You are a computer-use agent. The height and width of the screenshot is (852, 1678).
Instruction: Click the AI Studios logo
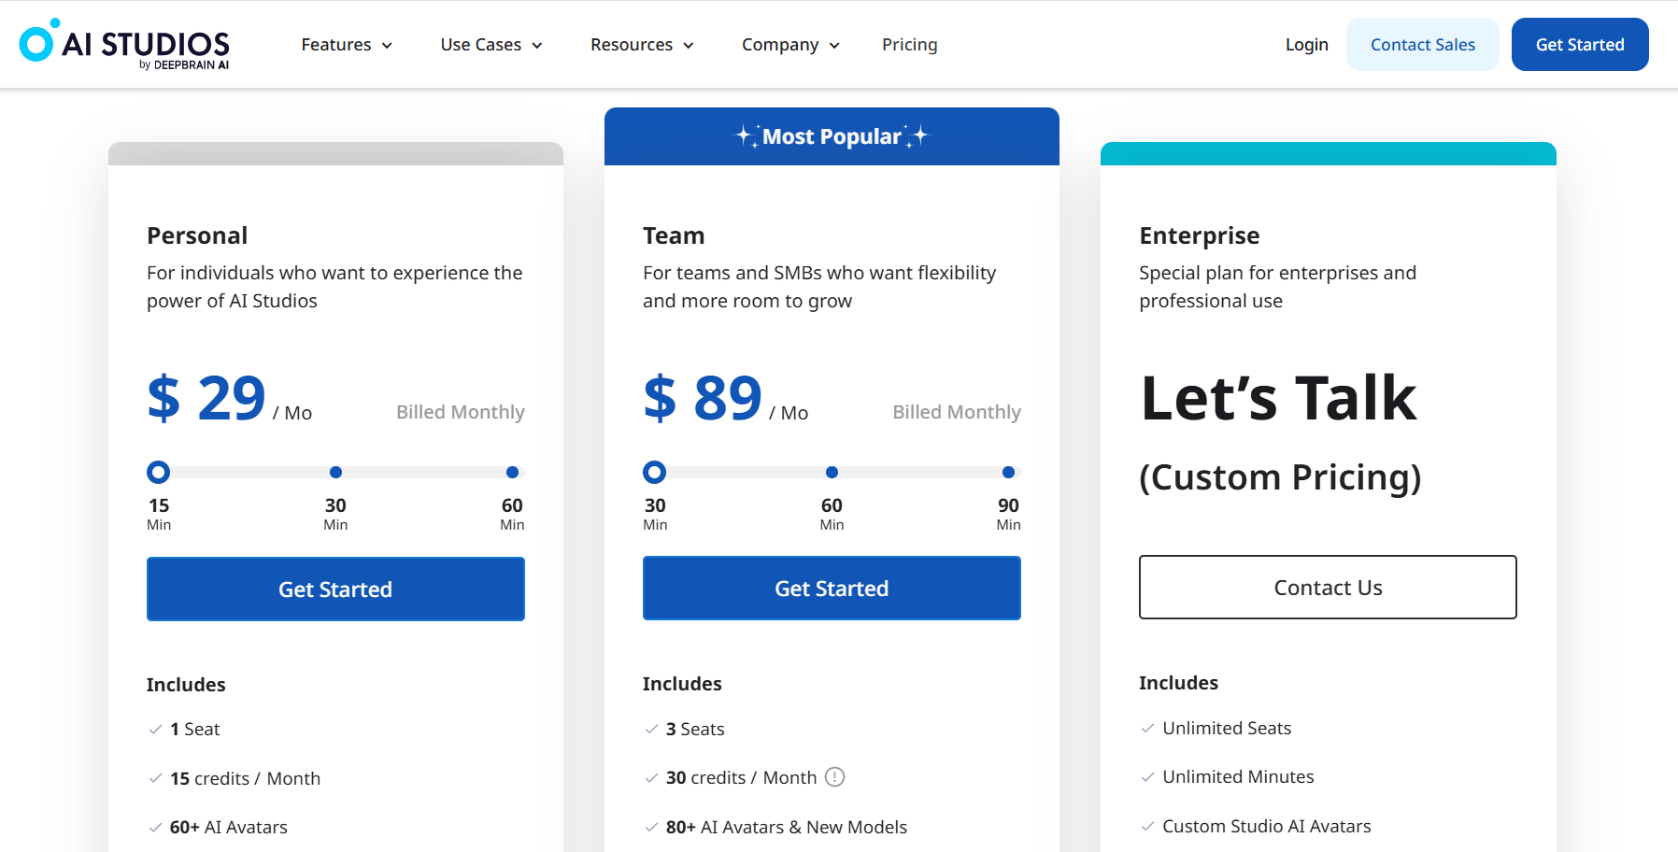[124, 45]
